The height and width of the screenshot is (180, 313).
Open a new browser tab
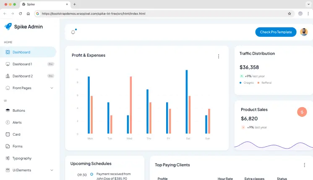click(x=75, y=4)
